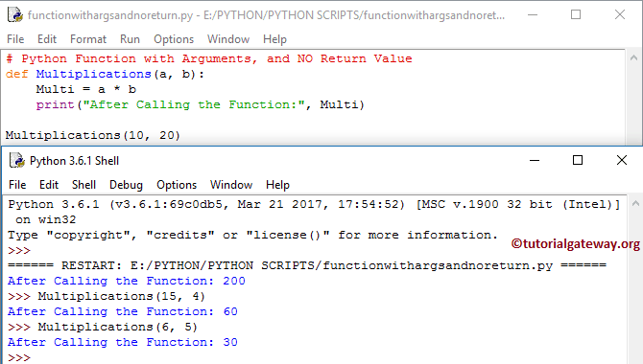
Task: Minimize the Python 3.6.1 Shell window
Action: (x=535, y=161)
